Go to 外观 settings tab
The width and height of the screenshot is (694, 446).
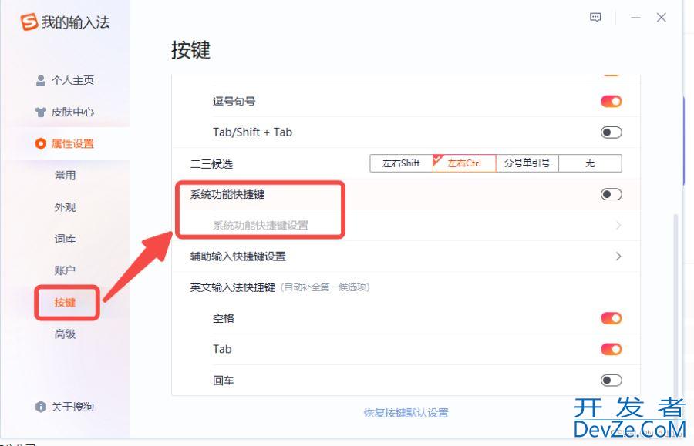pos(65,207)
